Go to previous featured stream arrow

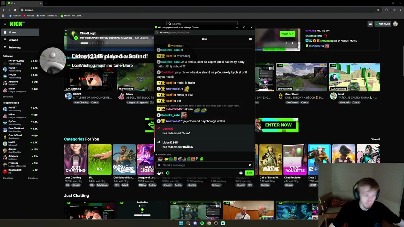pyautogui.click(x=286, y=43)
